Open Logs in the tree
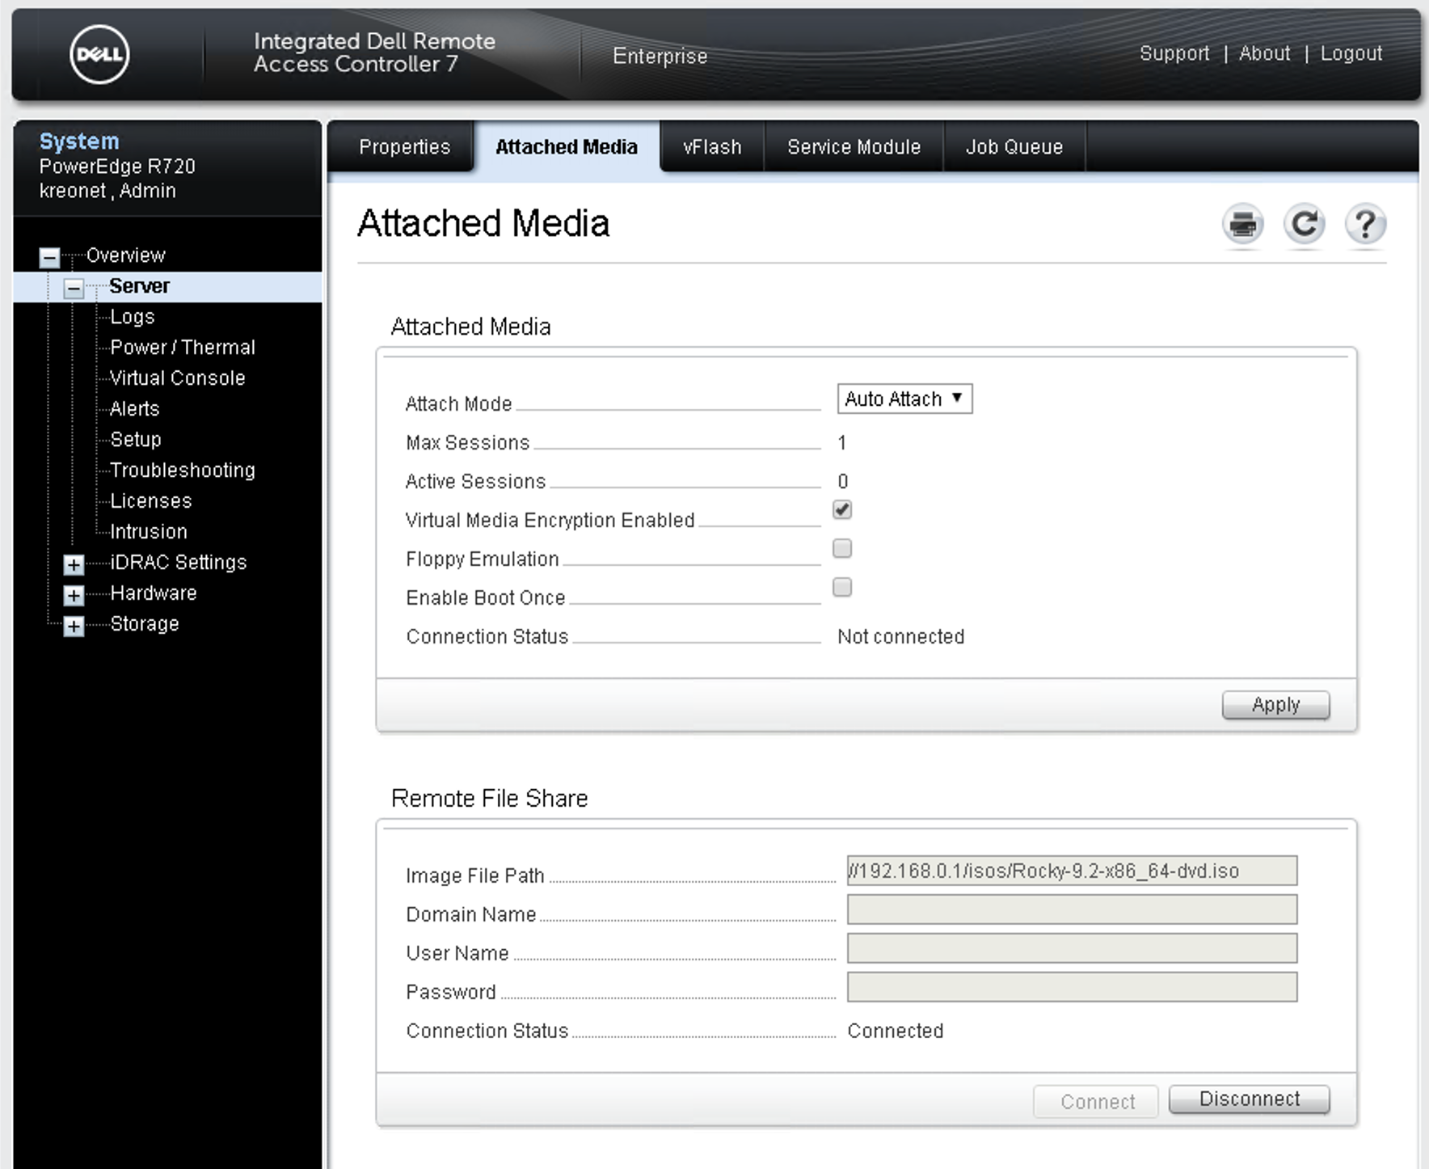This screenshot has width=1429, height=1169. pos(133,317)
